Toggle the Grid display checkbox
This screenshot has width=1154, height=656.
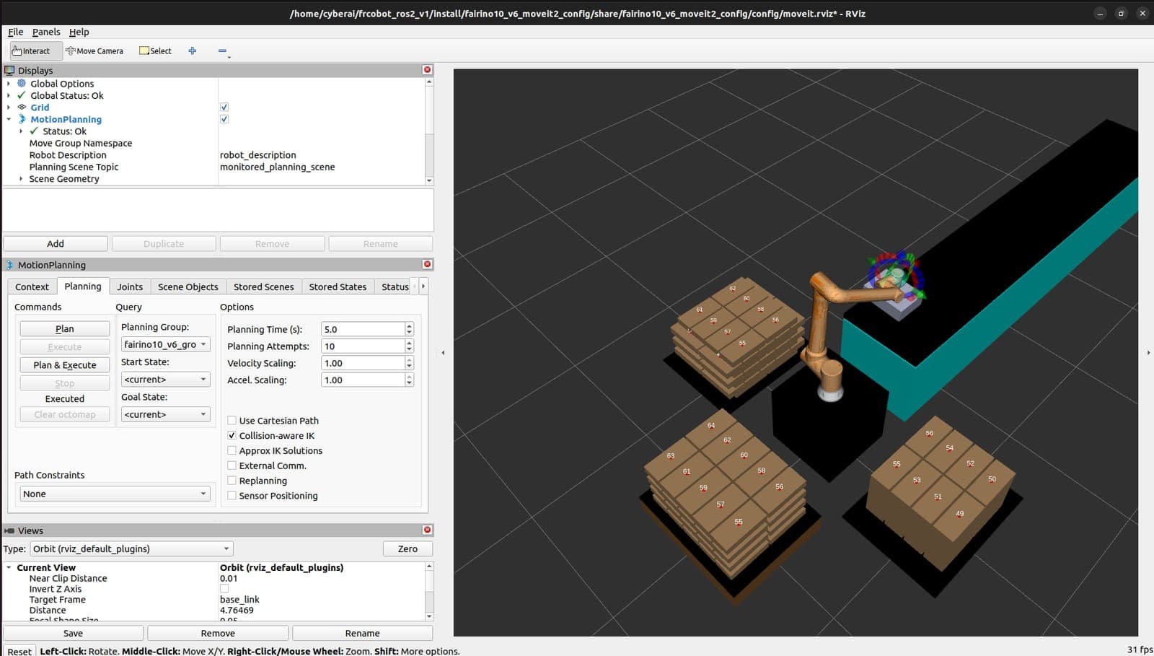[x=224, y=107]
